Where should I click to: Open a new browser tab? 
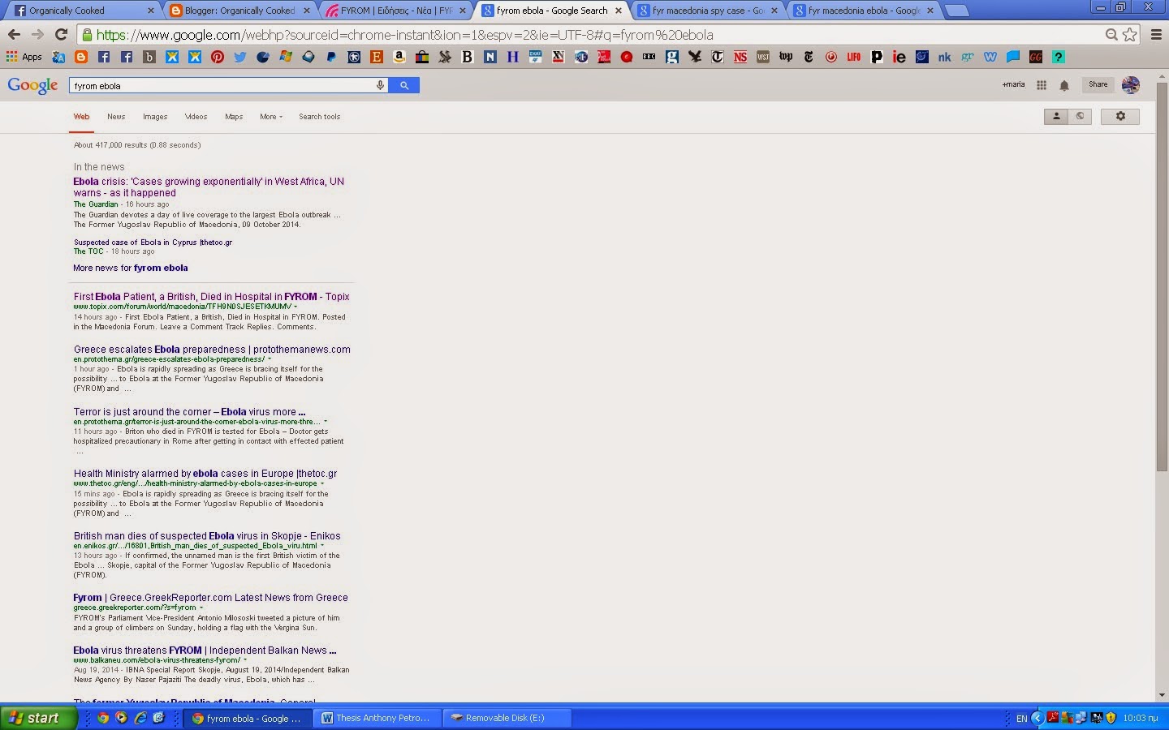(958, 11)
